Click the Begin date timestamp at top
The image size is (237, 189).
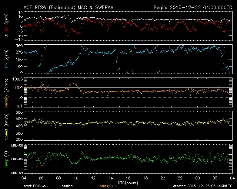[x=193, y=7]
